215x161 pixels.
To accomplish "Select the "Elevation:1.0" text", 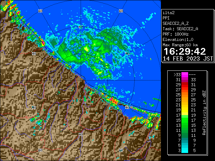I will [178, 40].
